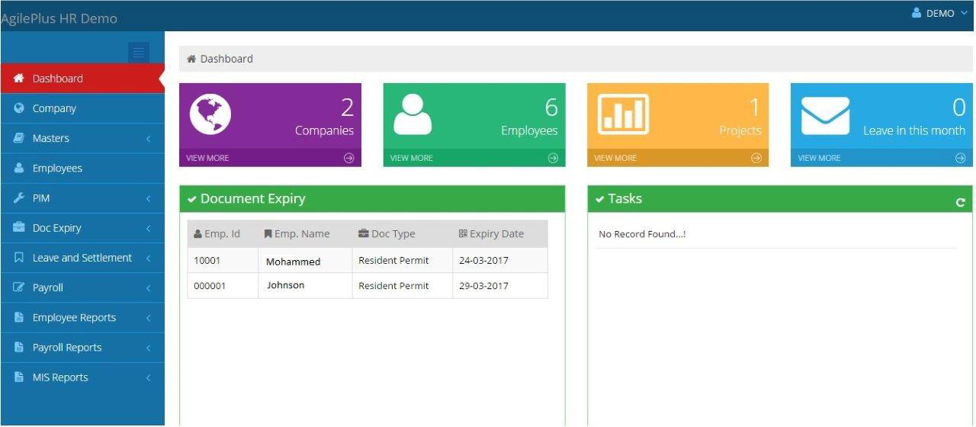Expand the Leave and Settlement chevron
The height and width of the screenshot is (427, 976).
click(148, 258)
